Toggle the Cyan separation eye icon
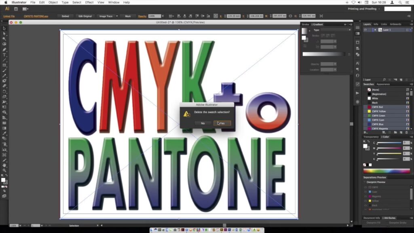 click(x=365, y=192)
